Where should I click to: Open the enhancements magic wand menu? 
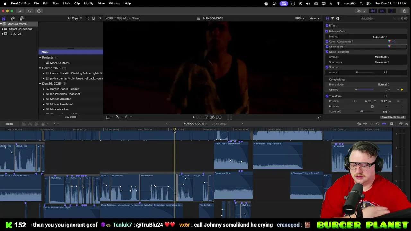[x=118, y=117]
